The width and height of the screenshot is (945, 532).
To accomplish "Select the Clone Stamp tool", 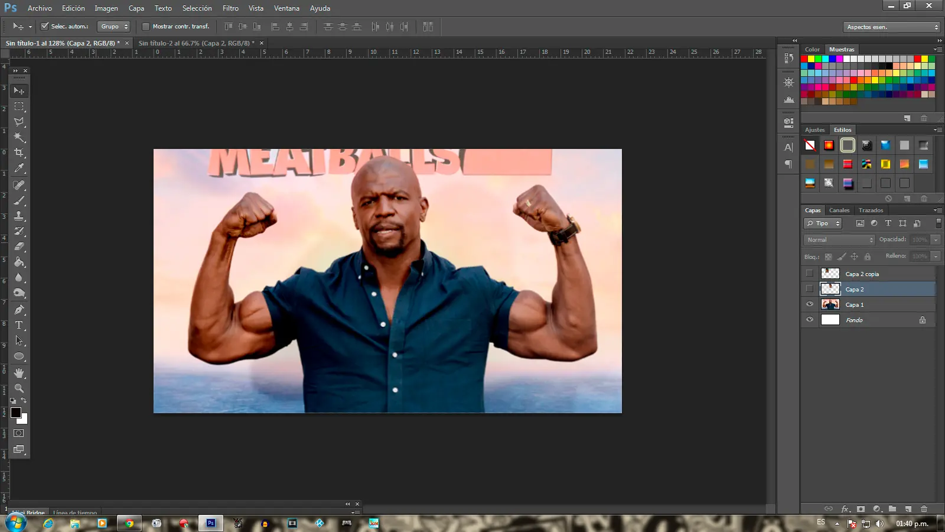I will pyautogui.click(x=19, y=216).
